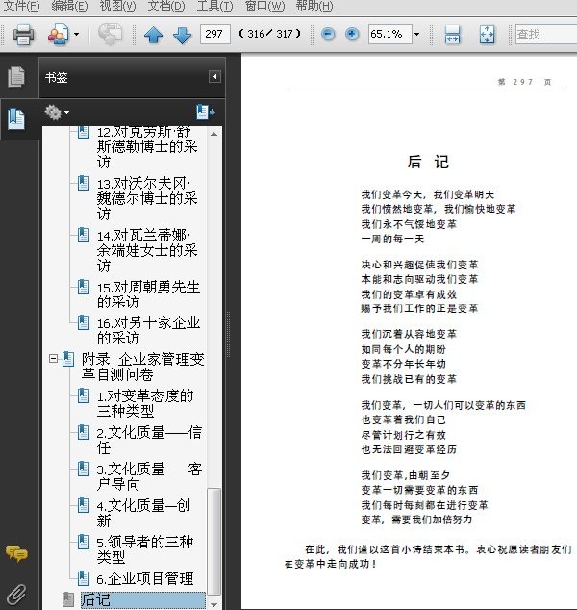Select bookmark 14.对瓦兰蒂娜·余端娃女士的采访
Screen dimensions: 577x610
pyautogui.click(x=147, y=250)
